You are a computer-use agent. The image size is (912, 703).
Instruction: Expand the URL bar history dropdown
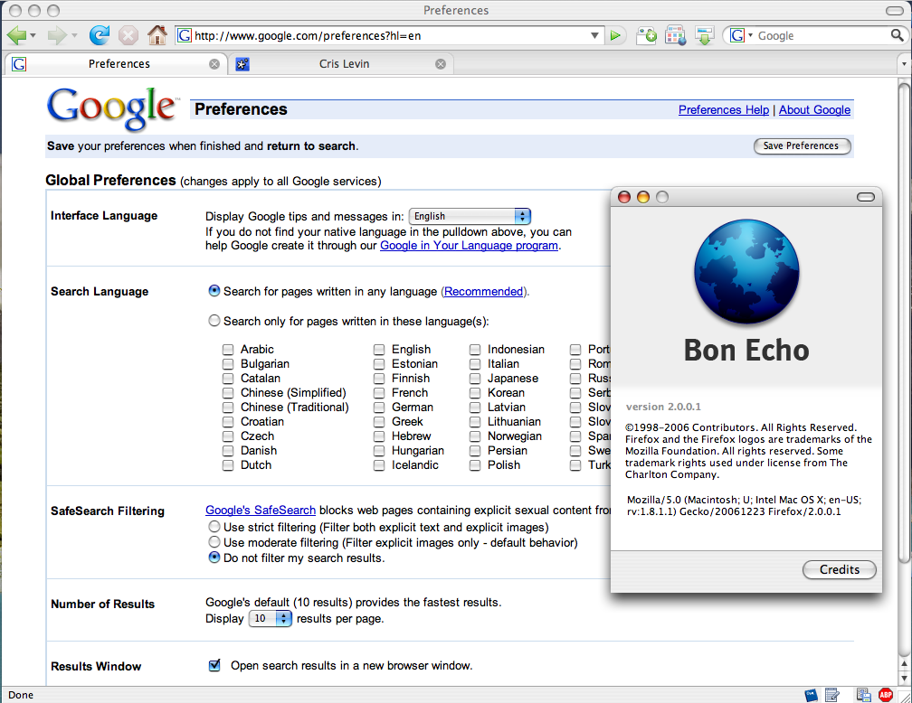[x=594, y=35]
